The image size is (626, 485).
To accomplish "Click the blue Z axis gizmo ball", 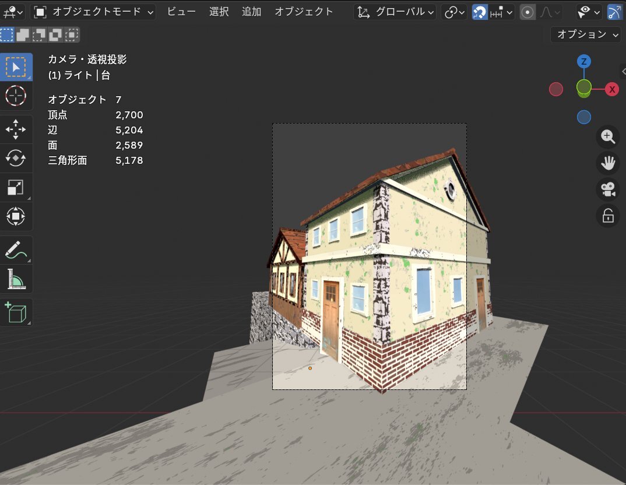I will (x=584, y=61).
